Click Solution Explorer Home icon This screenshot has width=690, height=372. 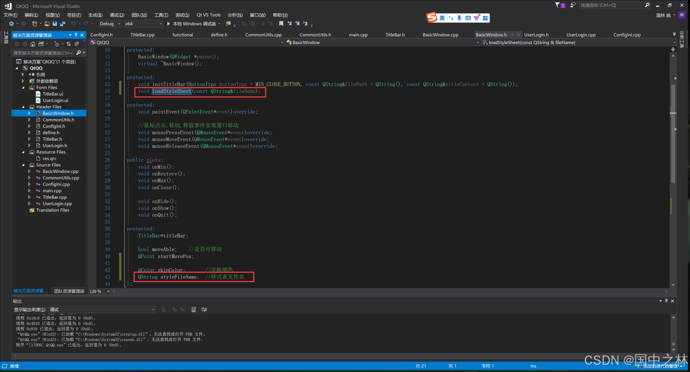(33, 44)
